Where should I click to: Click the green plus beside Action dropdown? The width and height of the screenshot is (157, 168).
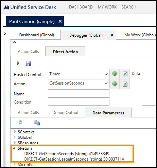115,84
